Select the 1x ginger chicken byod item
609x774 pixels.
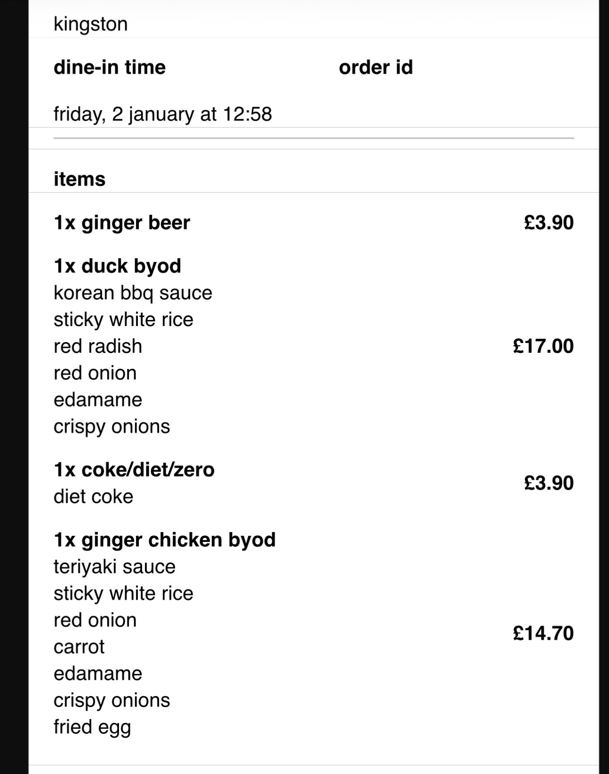pyautogui.click(x=164, y=540)
